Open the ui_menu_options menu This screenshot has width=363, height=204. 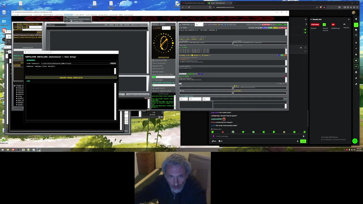click(103, 15)
